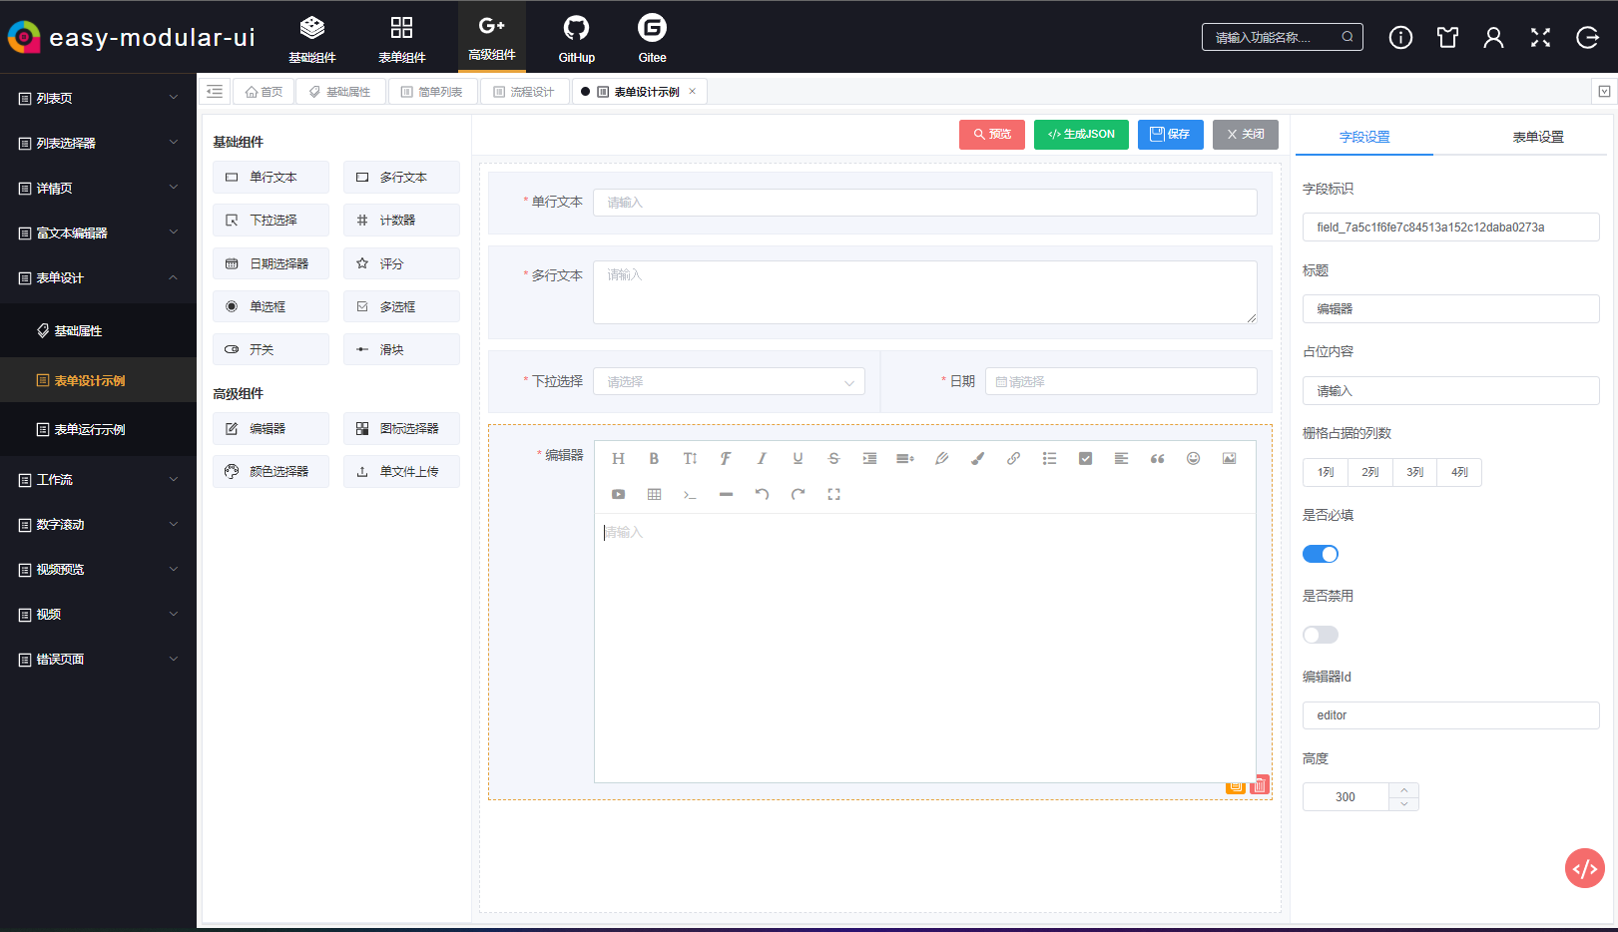Click the undo icon in the editor toolbar
This screenshot has width=1618, height=932.
[762, 493]
